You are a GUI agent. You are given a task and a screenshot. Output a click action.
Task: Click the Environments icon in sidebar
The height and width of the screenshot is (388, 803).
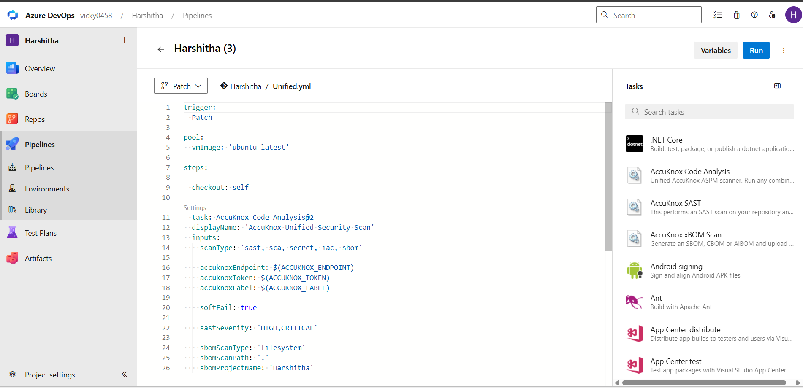tap(13, 189)
